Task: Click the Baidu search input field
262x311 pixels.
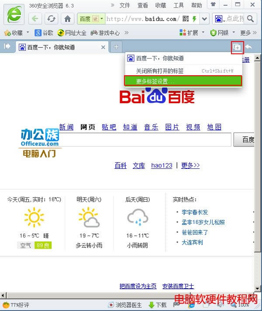Action: click(145, 140)
